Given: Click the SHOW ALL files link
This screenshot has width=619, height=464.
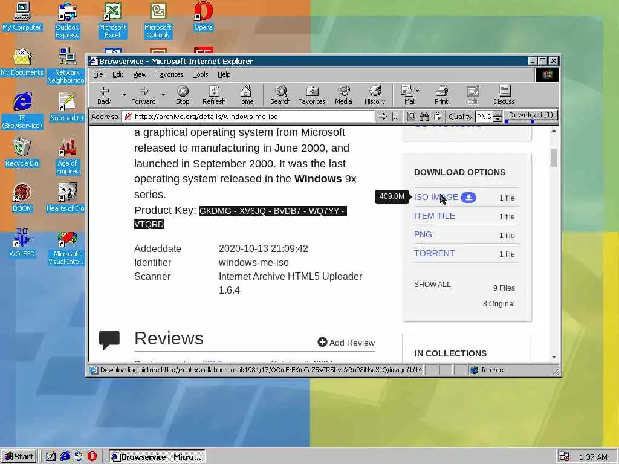Looking at the screenshot, I should click(432, 285).
